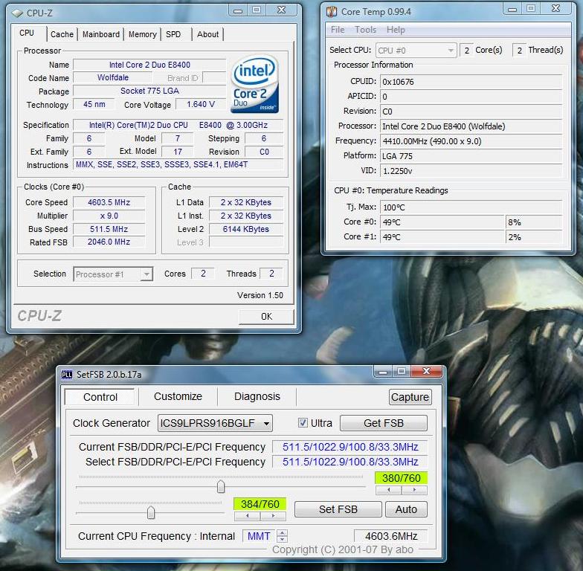Switch to the Cache tab in CPU-Z
This screenshot has height=571, width=583.
62,34
